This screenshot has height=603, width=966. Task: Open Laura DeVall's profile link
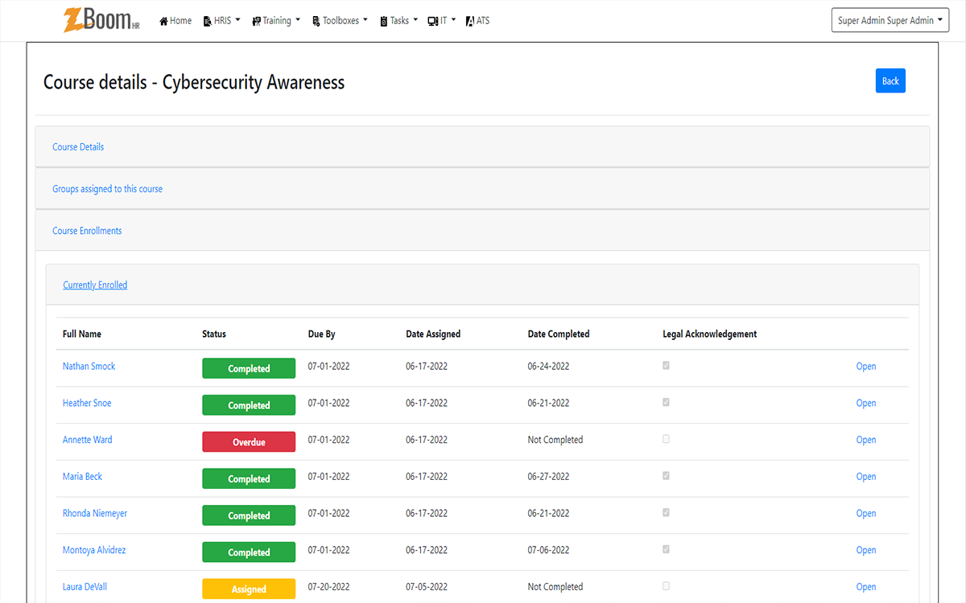click(x=85, y=587)
